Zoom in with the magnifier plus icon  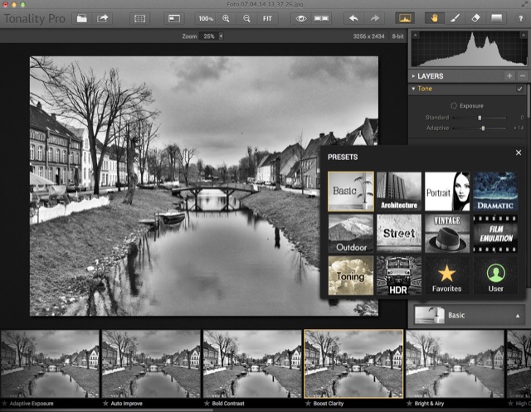(226, 17)
